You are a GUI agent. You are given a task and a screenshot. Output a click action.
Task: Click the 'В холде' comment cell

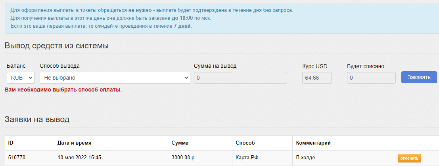[335, 158]
